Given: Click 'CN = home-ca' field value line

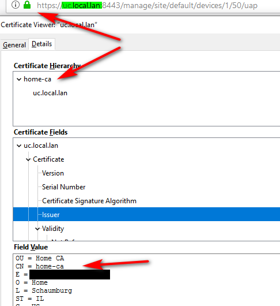Looking at the screenshot, I should [40, 267].
